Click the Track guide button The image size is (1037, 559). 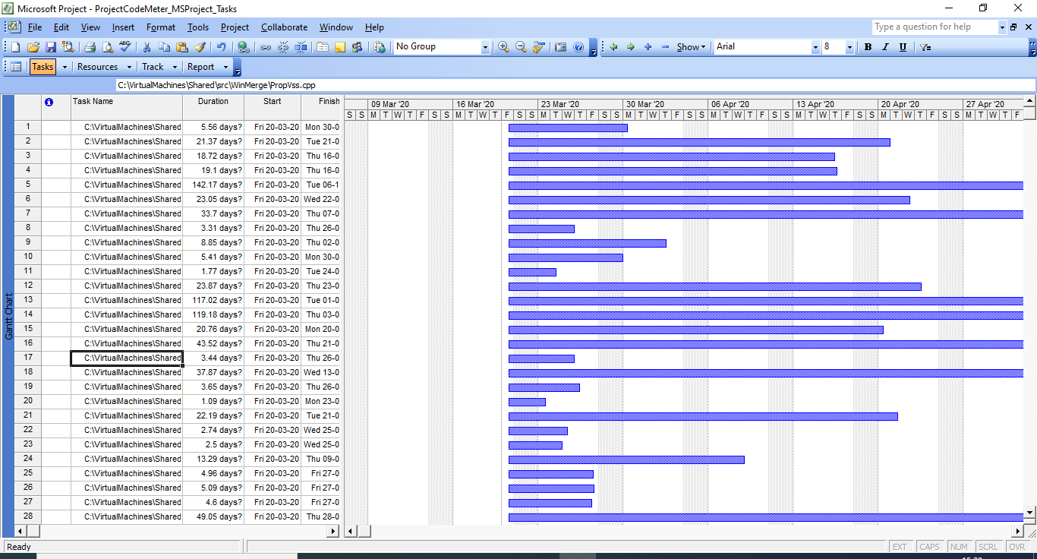[153, 67]
